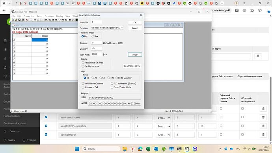Open the Functions menu

(49, 16)
